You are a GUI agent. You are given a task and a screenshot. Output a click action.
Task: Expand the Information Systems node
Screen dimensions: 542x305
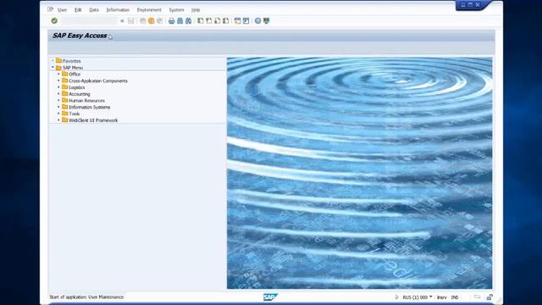coord(58,107)
